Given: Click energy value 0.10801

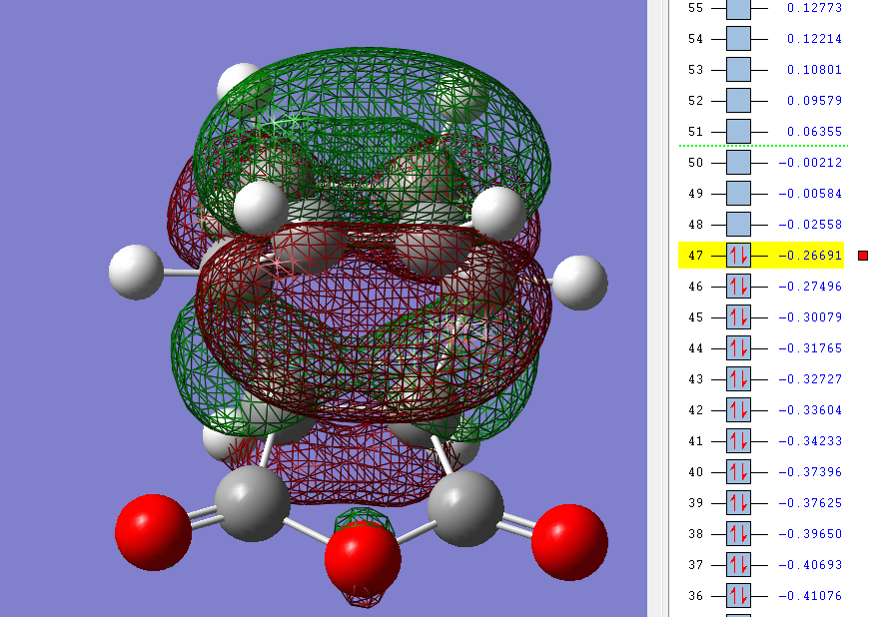Looking at the screenshot, I should tap(814, 70).
